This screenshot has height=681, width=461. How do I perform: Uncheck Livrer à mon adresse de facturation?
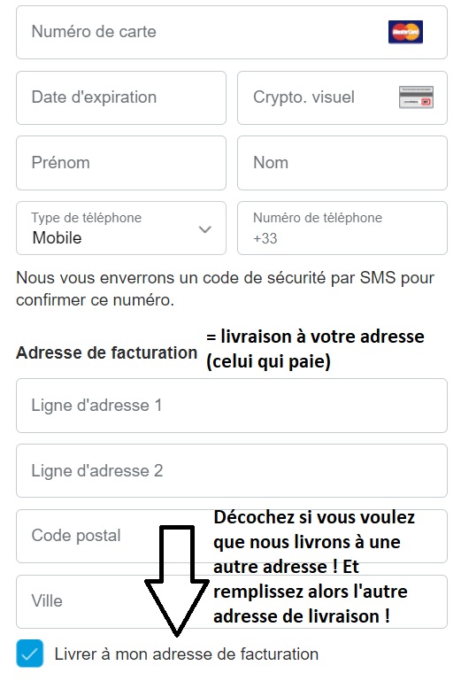click(x=29, y=654)
